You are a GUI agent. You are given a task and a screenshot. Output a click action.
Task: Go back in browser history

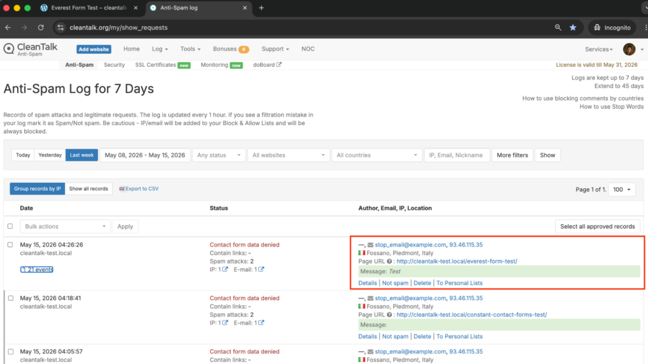coord(8,28)
